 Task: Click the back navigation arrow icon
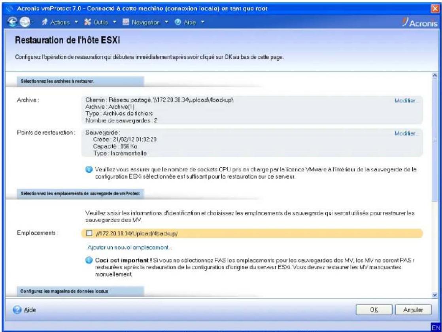(x=12, y=22)
